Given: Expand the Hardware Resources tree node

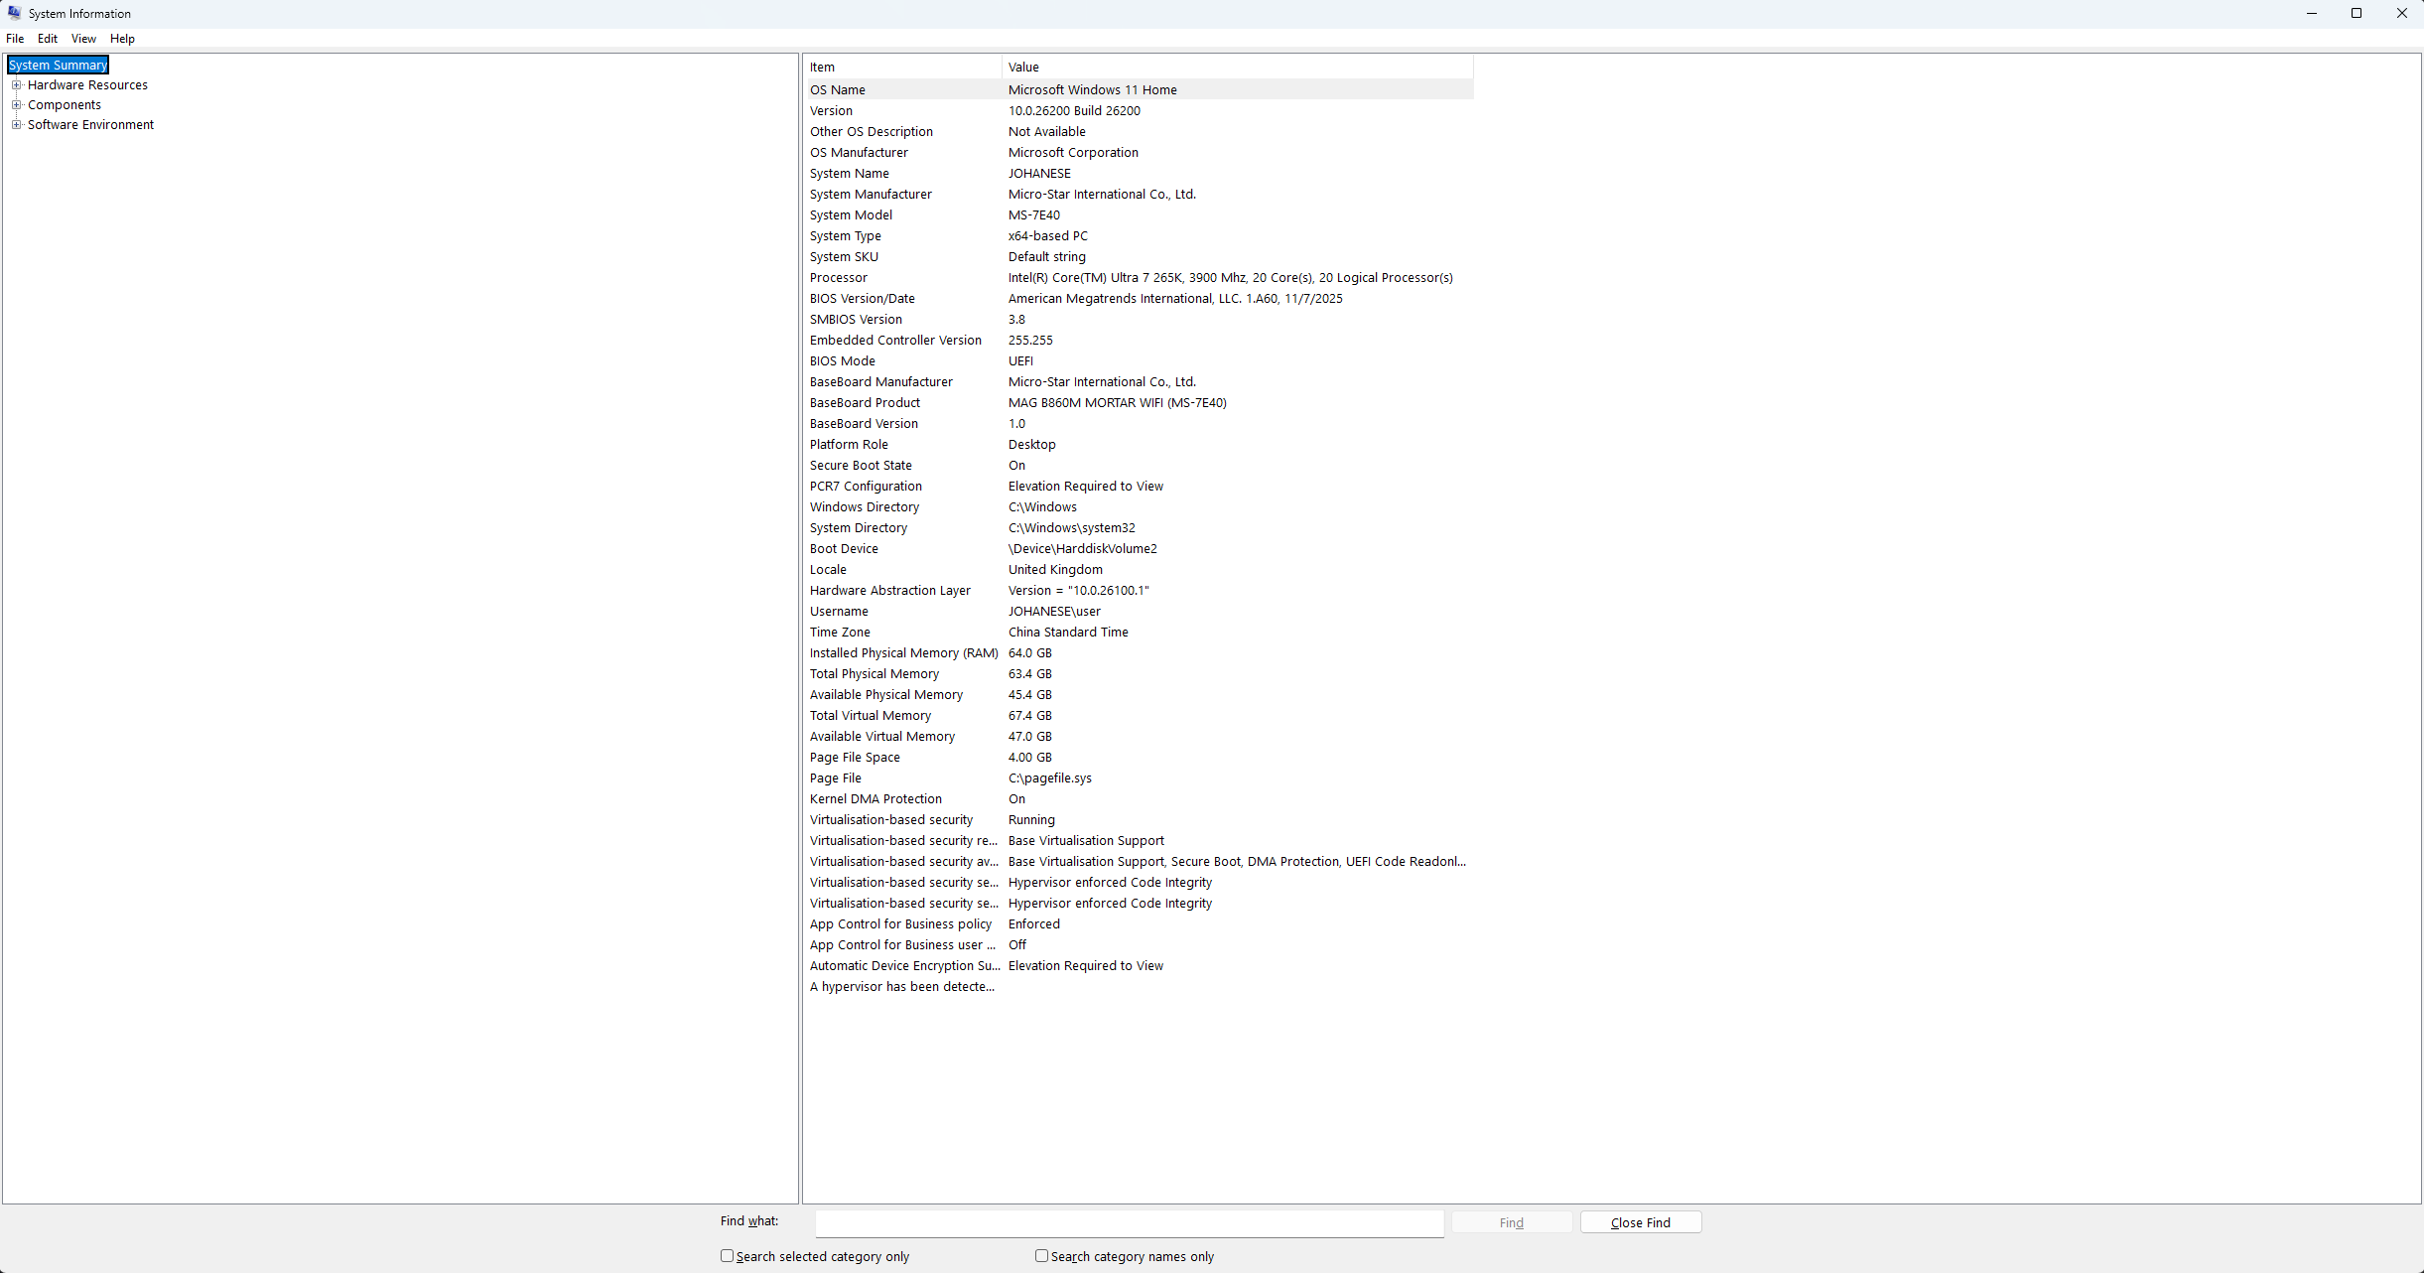Looking at the screenshot, I should coord(16,85).
